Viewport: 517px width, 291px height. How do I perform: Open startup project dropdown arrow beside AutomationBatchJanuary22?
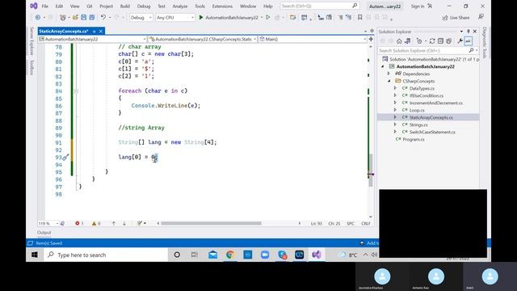(262, 18)
